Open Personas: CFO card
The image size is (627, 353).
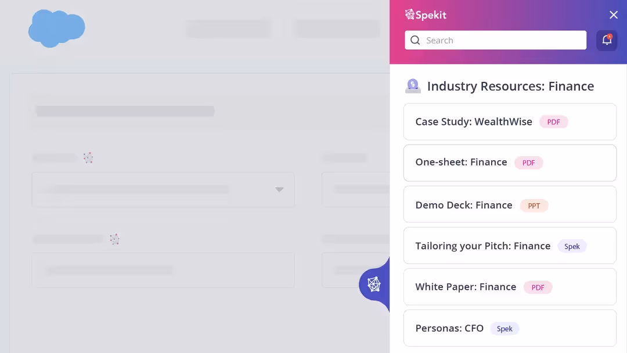pos(510,328)
